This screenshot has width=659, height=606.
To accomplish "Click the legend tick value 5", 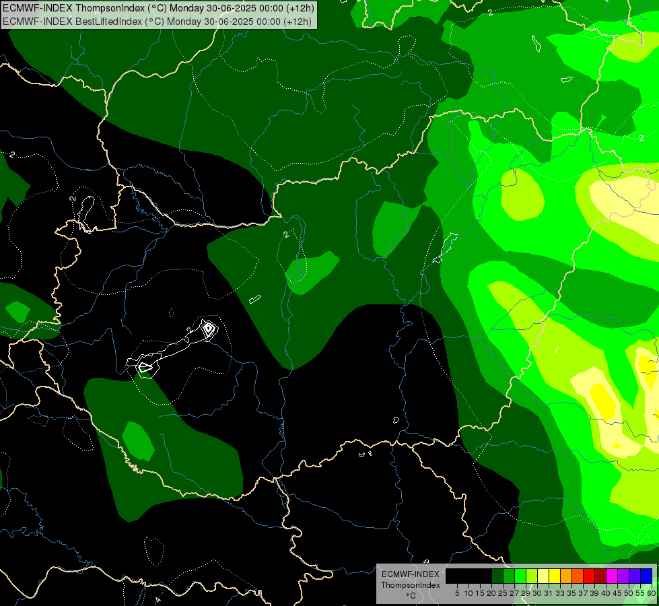I will click(x=457, y=593).
